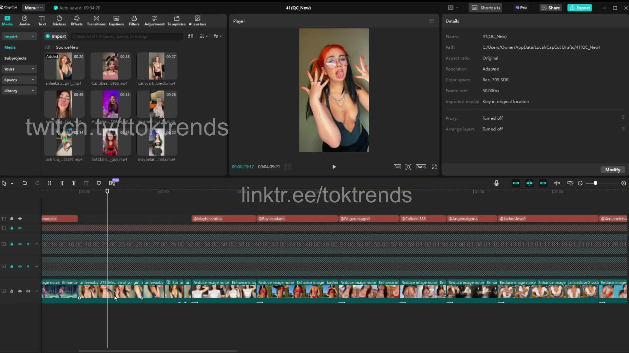This screenshot has height=353, width=629.
Task: Click the Pro upgrade button
Action: pos(521,8)
